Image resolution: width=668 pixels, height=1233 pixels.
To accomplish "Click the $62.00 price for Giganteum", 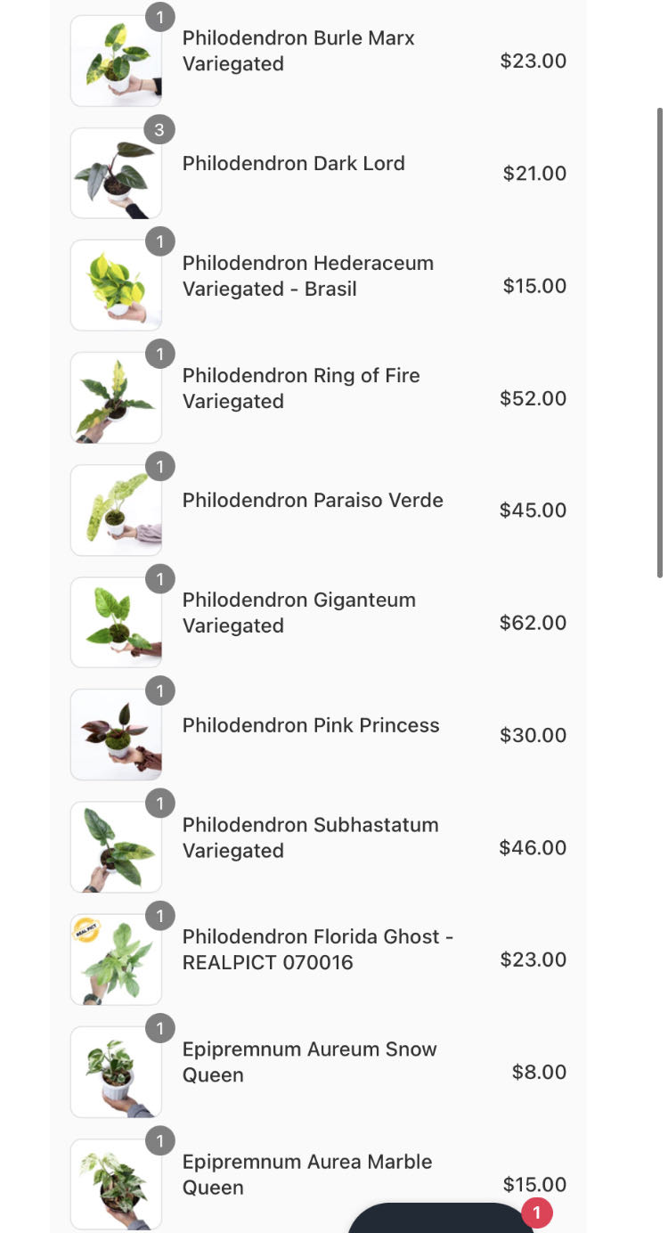I will point(533,623).
